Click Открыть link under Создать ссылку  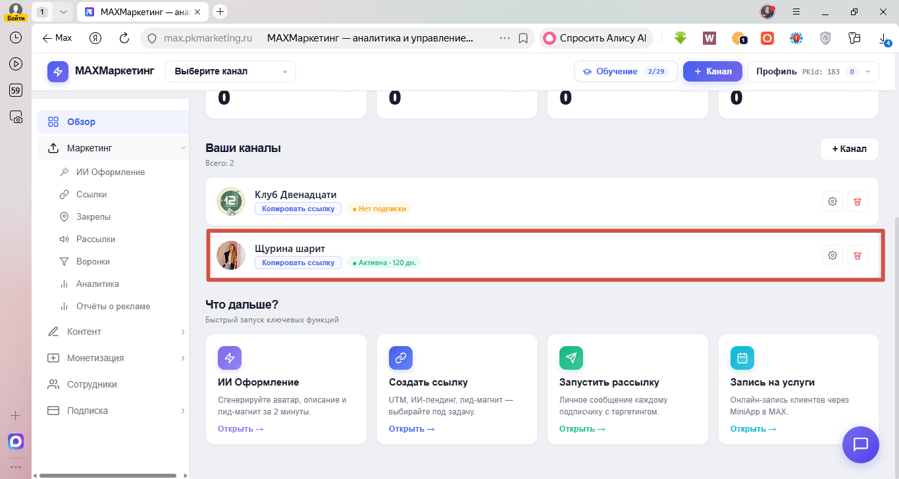[x=412, y=429]
